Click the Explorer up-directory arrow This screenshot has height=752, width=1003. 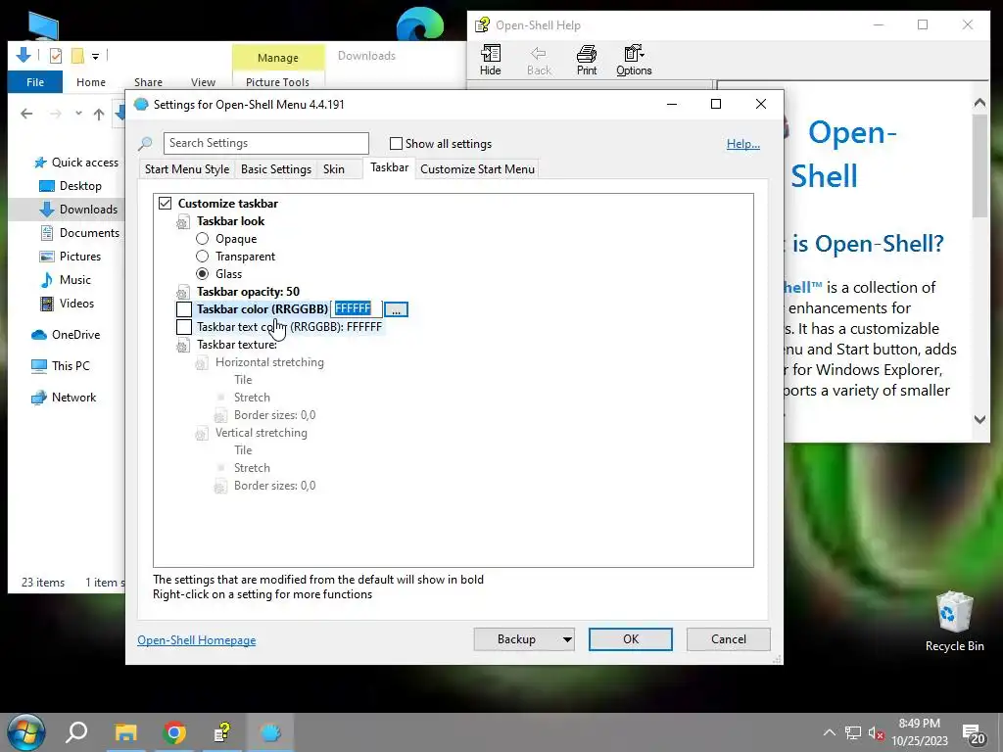coord(99,114)
